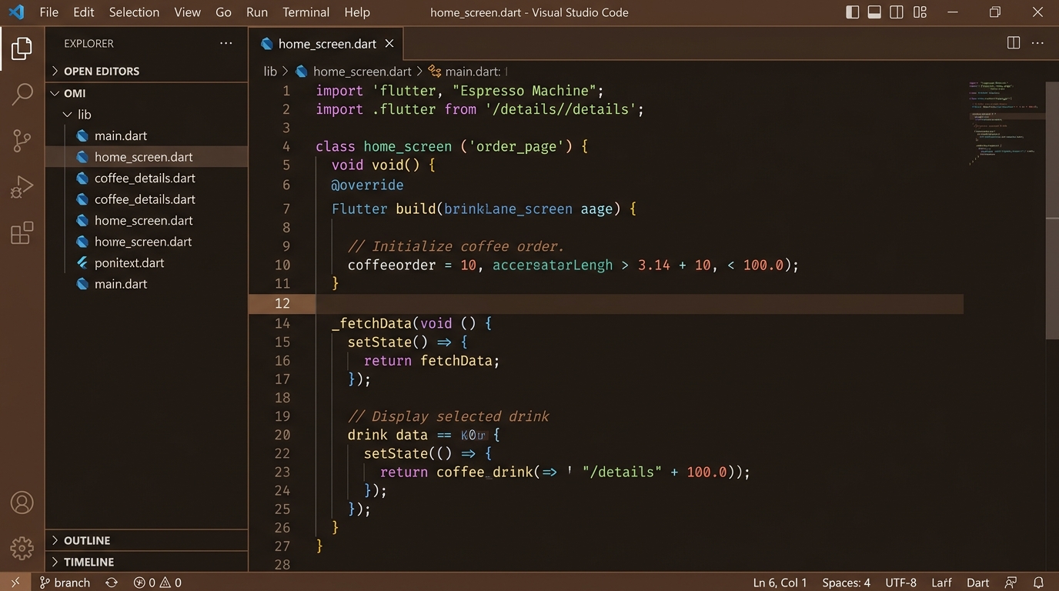Select language mode Dart in status bar
1059x591 pixels.
point(978,583)
